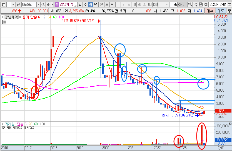Open the calendar date picker icon
This screenshot has width=232, height=151.
pyautogui.click(x=229, y=5)
